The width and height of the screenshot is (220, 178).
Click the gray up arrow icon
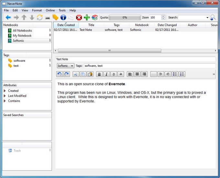click(x=24, y=17)
